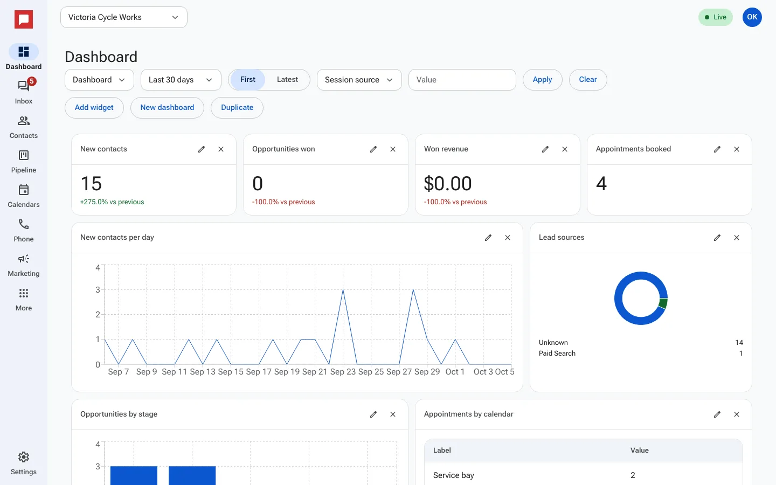Open the Inbox with 5 unread
This screenshot has height=485, width=776.
coord(24,92)
